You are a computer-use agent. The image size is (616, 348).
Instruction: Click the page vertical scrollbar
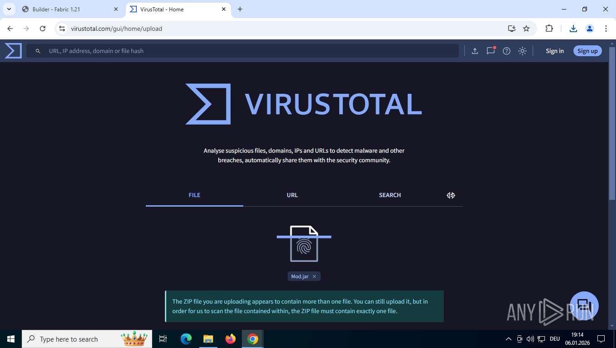point(612,122)
